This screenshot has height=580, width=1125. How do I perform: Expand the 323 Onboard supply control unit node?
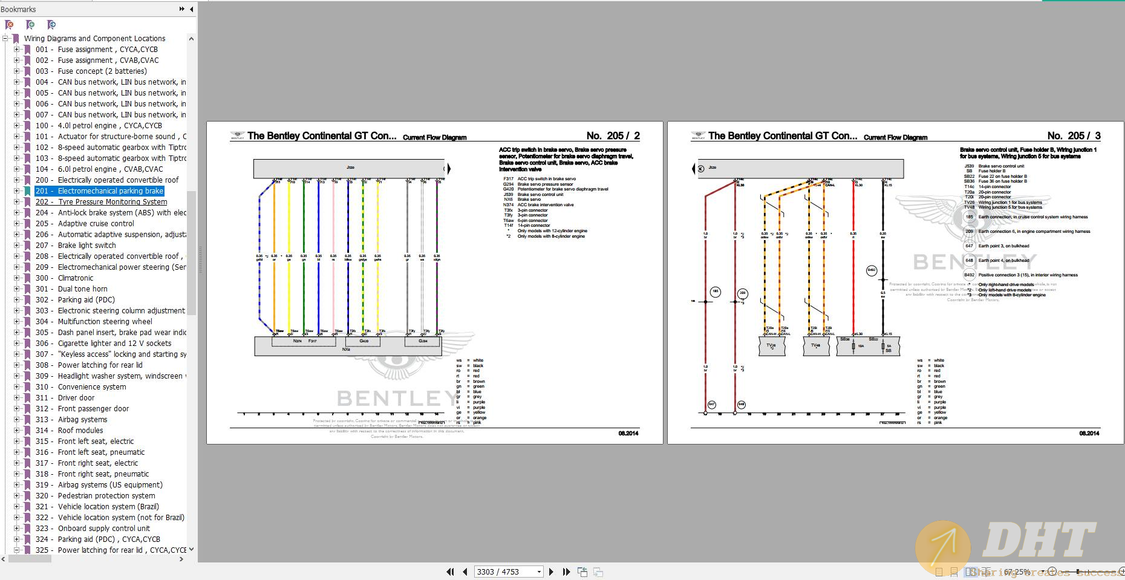(x=17, y=528)
